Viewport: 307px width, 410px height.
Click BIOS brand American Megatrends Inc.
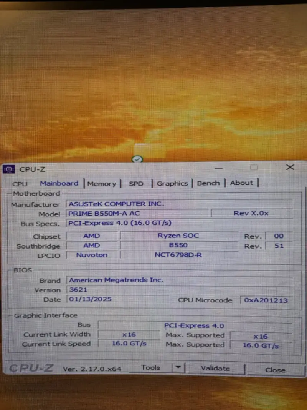(180, 280)
